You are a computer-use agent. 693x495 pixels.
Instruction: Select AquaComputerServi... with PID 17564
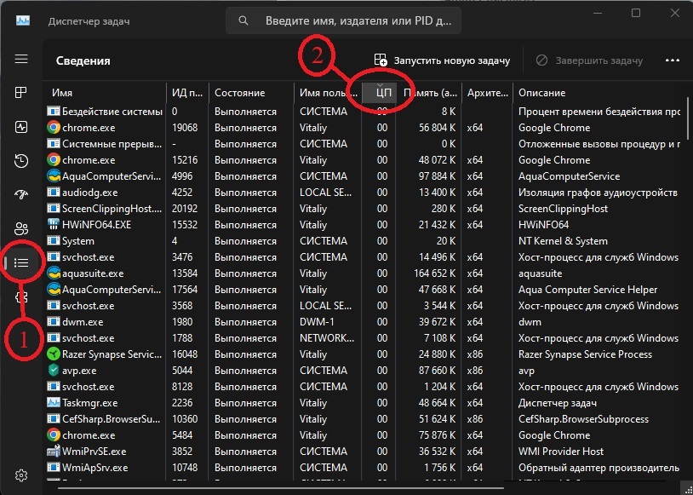point(363,290)
